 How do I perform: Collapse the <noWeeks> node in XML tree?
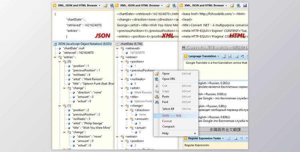122,79
